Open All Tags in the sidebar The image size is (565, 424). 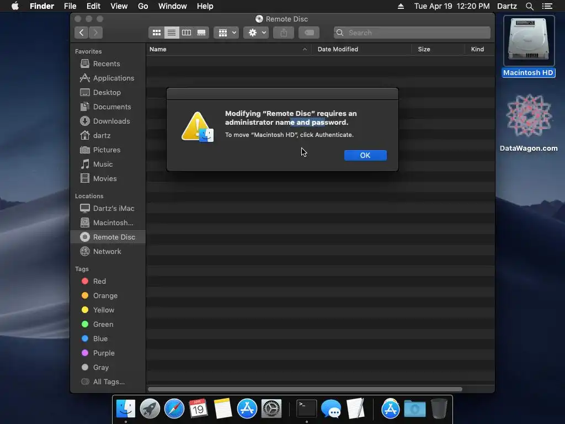coord(108,382)
